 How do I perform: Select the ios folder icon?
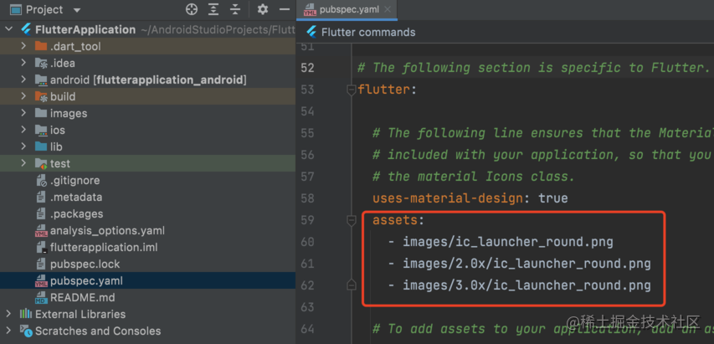pyautogui.click(x=41, y=130)
